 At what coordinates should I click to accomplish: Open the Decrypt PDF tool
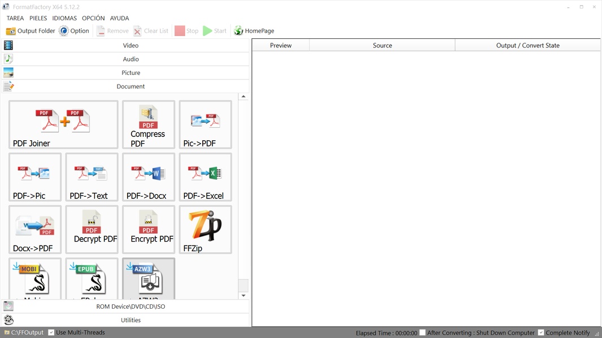(91, 229)
